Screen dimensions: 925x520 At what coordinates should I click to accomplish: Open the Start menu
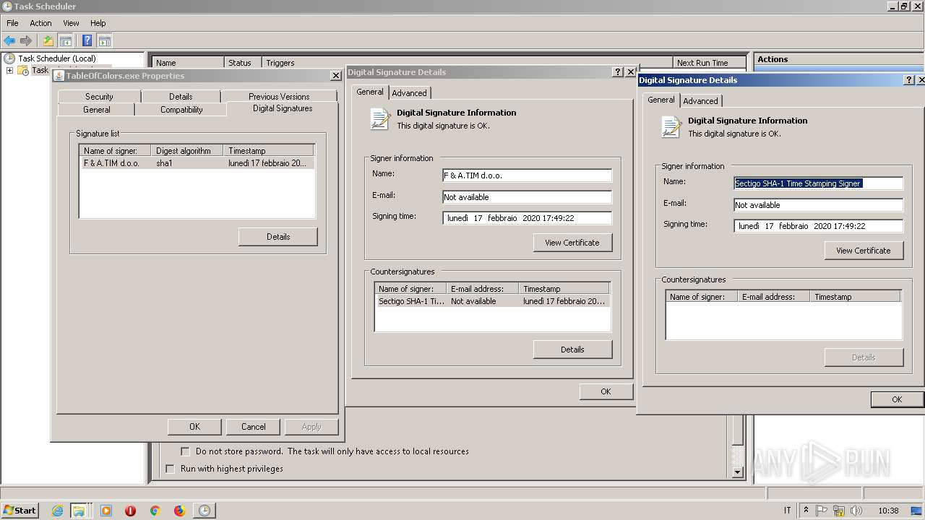coord(20,511)
